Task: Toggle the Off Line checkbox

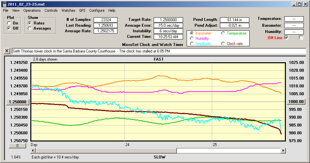Action: coord(286,37)
